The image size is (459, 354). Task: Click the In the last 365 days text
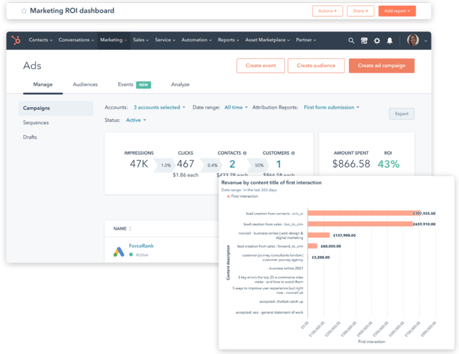point(260,190)
